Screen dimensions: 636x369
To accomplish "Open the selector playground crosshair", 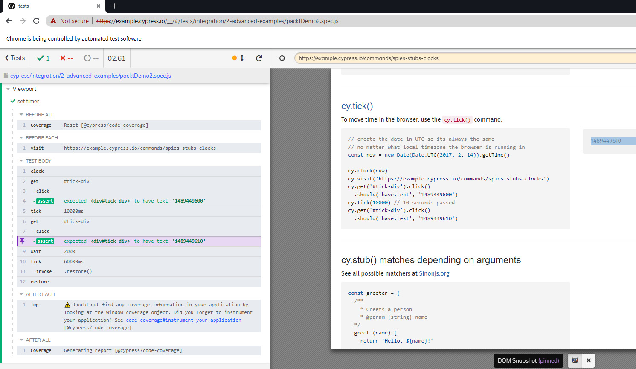I will pos(282,58).
